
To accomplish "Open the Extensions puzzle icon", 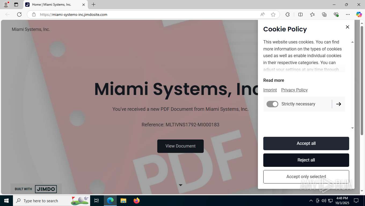I will pos(287,14).
